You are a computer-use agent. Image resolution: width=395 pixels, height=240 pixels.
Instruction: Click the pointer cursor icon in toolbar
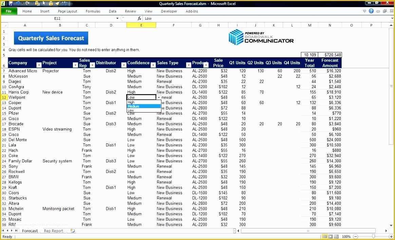(x=44, y=3)
